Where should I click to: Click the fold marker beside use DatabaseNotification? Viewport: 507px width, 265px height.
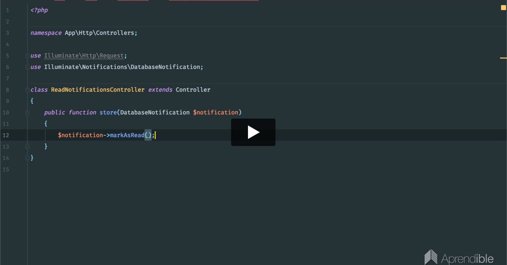pyautogui.click(x=27, y=67)
